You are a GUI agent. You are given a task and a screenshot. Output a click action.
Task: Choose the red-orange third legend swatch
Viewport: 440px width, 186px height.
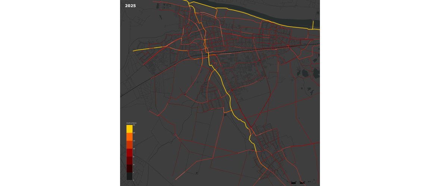129,145
